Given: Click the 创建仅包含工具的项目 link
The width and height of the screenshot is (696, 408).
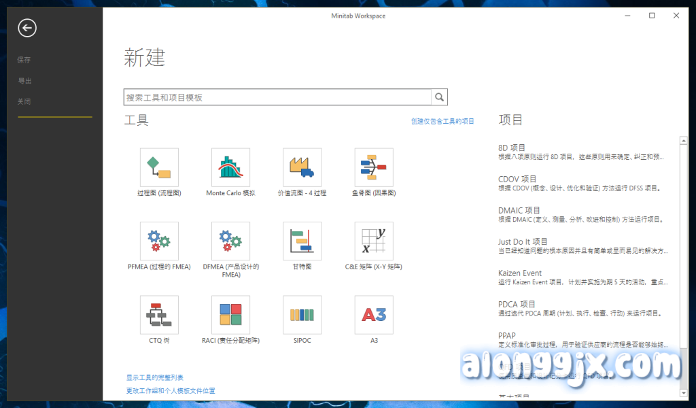Looking at the screenshot, I should (x=442, y=121).
